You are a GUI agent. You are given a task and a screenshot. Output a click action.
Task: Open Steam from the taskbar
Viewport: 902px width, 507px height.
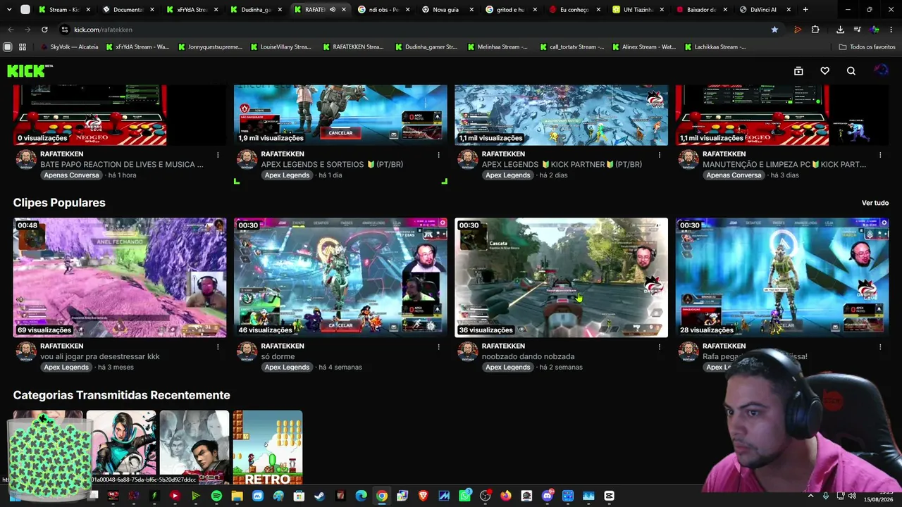tap(319, 496)
